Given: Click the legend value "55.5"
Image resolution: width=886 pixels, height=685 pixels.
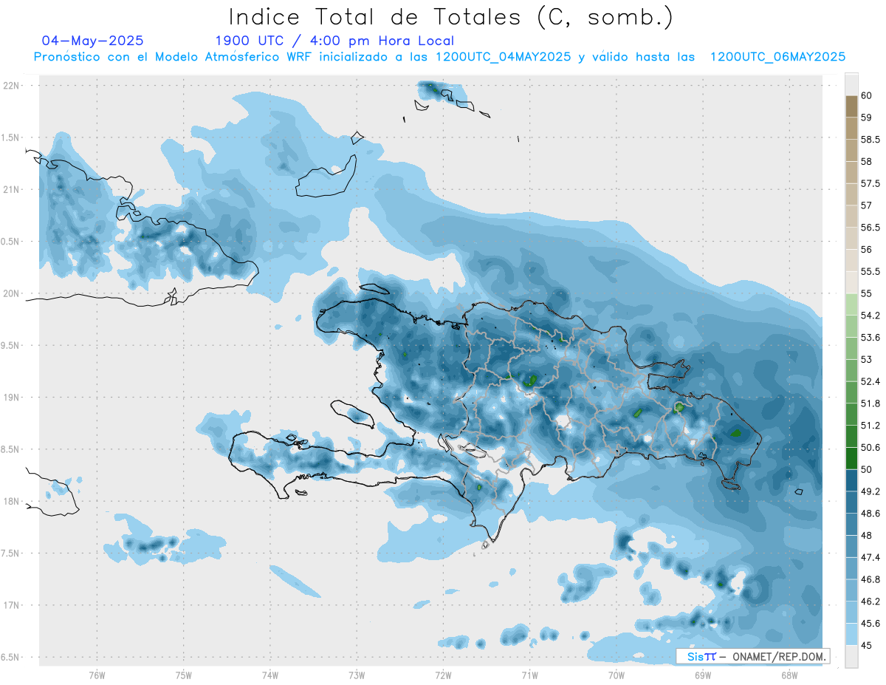Looking at the screenshot, I should [x=870, y=271].
